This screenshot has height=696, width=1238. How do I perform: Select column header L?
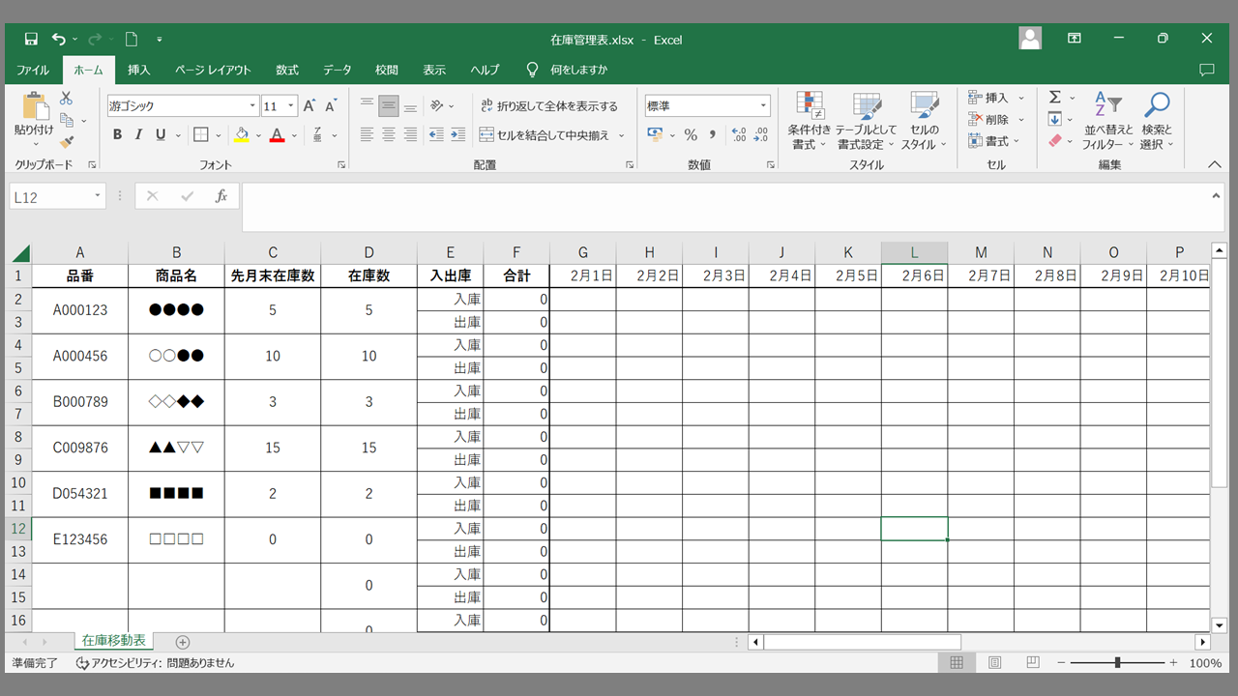pos(914,253)
